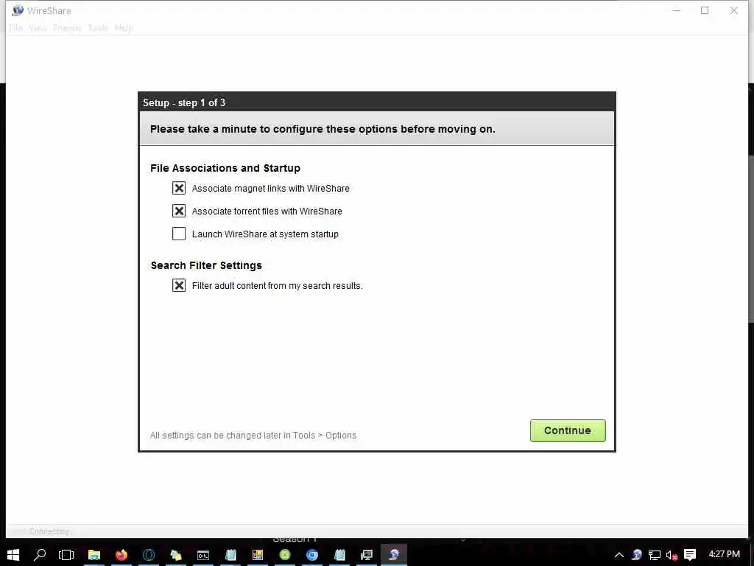Open the teal ring app in taskbar
Image resolution: width=754 pixels, height=566 pixels.
[149, 555]
